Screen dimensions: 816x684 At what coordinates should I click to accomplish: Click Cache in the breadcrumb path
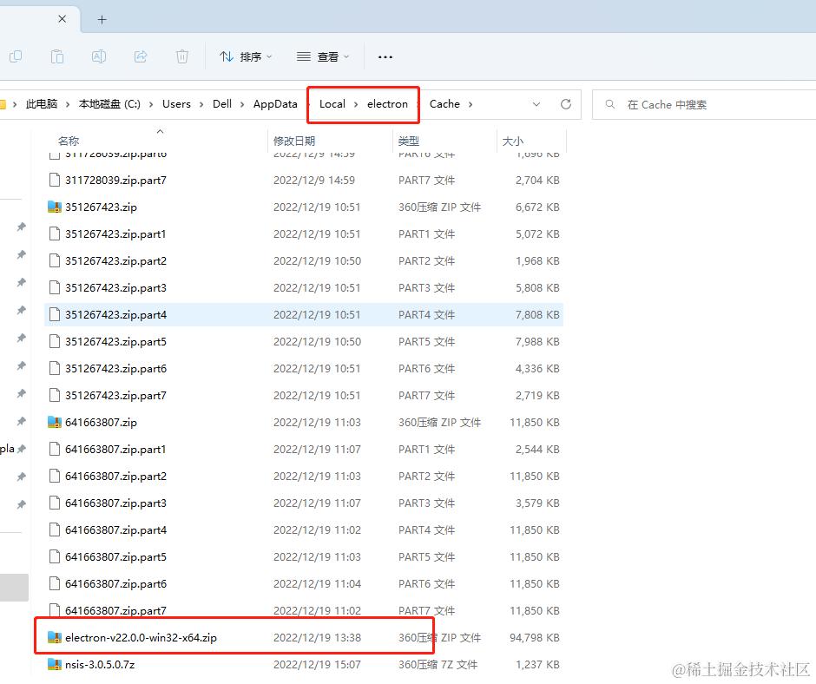pyautogui.click(x=445, y=104)
